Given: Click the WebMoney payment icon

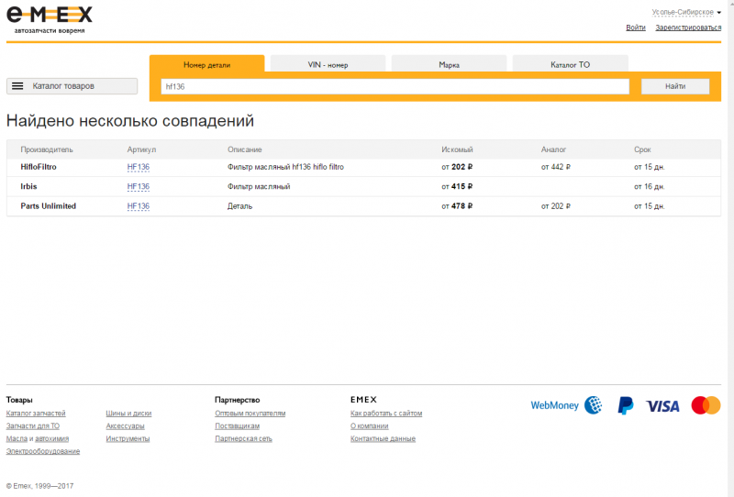Looking at the screenshot, I should (x=566, y=404).
